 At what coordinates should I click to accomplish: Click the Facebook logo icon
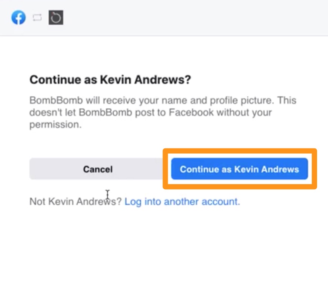pyautogui.click(x=18, y=17)
